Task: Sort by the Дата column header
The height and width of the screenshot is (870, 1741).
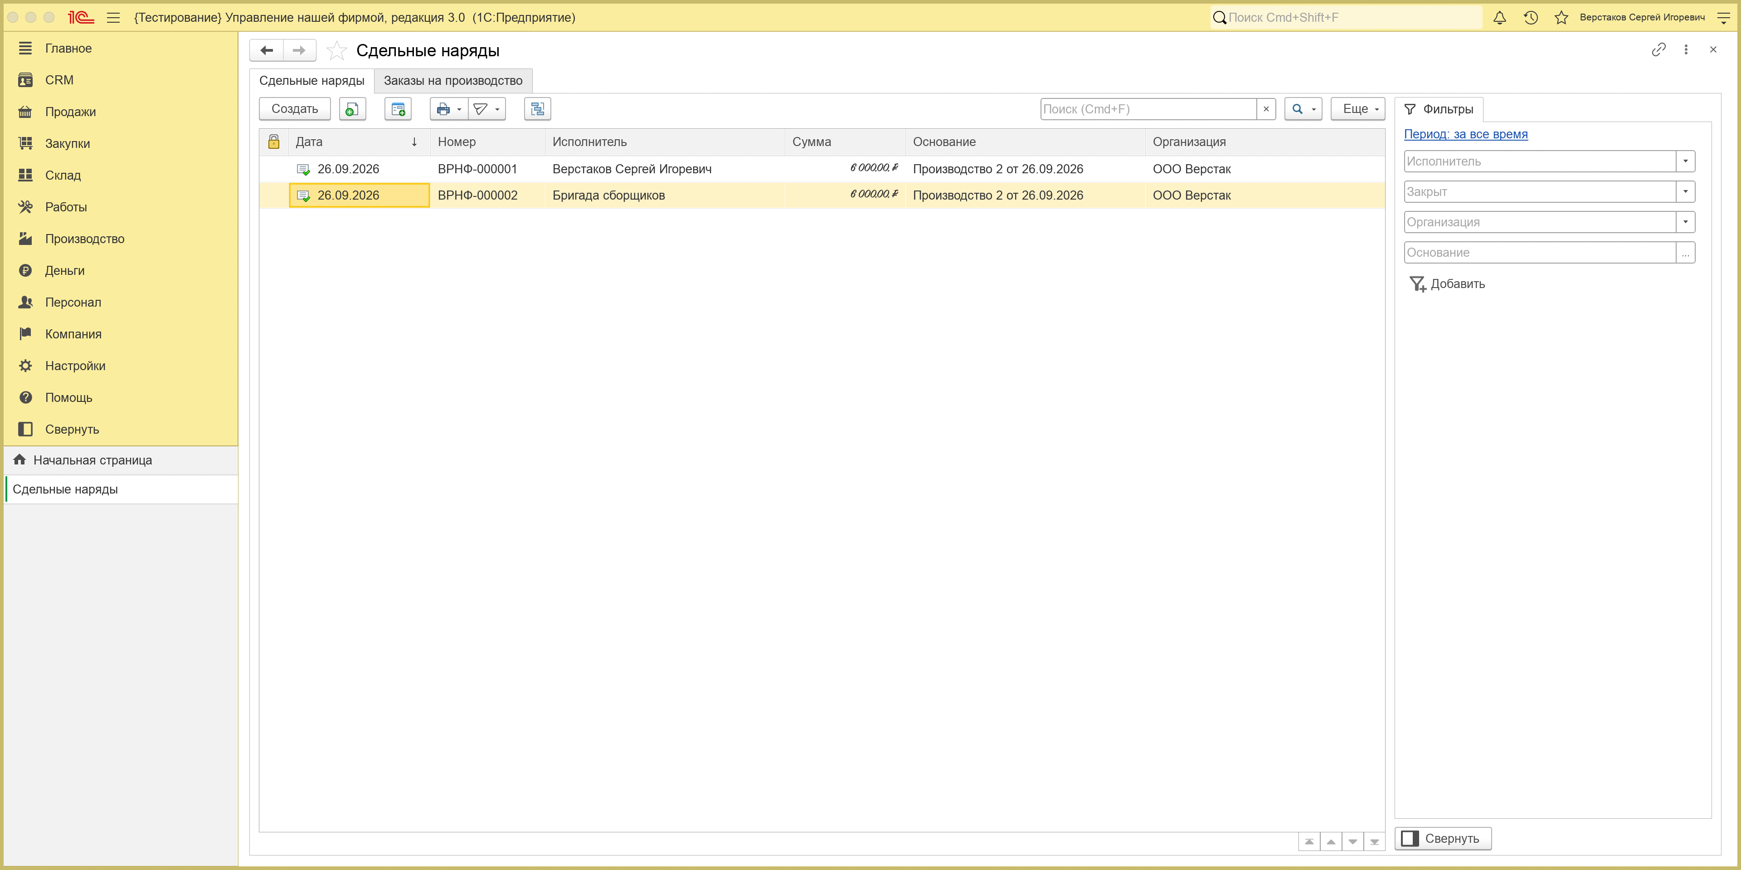Action: tap(359, 142)
